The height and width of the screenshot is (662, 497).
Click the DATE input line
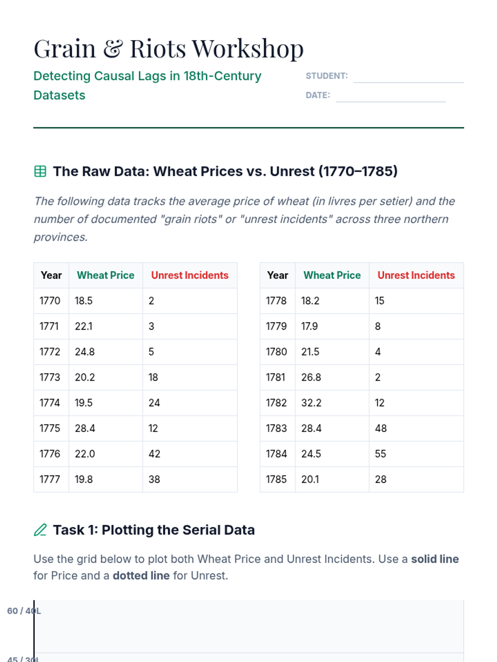pyautogui.click(x=391, y=96)
